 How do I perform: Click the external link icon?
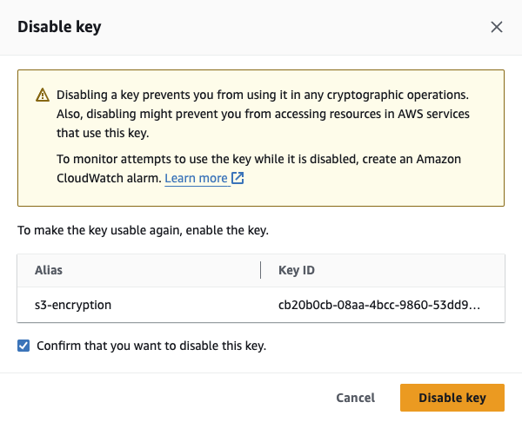tap(238, 178)
